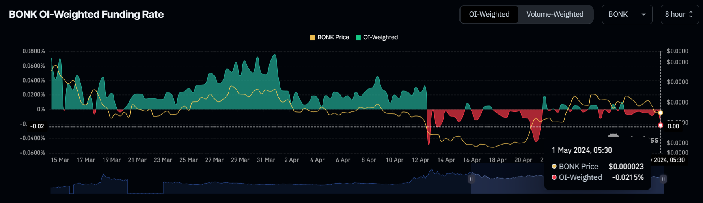This screenshot has width=703, height=203.
Task: Click the 0.0800% y-axis label
Action: pyautogui.click(x=34, y=51)
